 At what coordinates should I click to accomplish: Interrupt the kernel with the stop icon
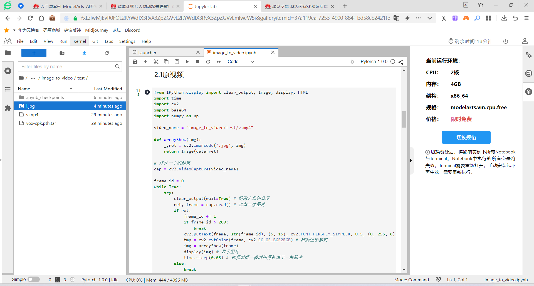coord(197,62)
